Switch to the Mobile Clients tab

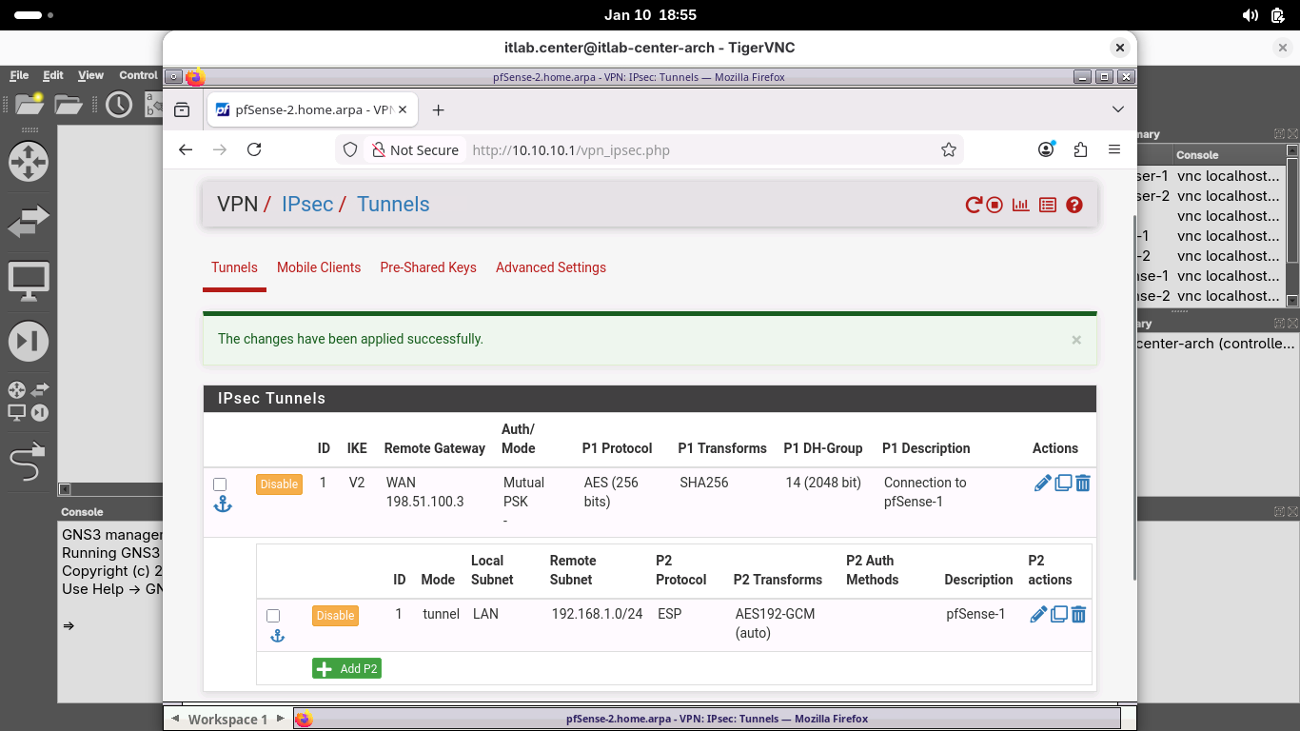point(319,267)
